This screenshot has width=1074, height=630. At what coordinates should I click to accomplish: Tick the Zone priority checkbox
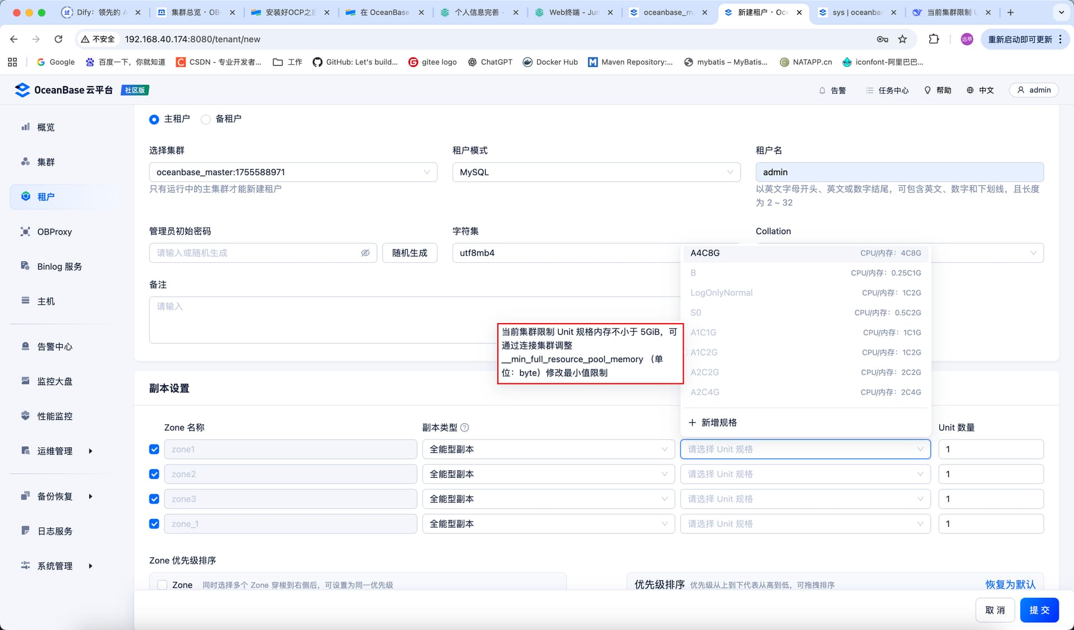click(162, 585)
